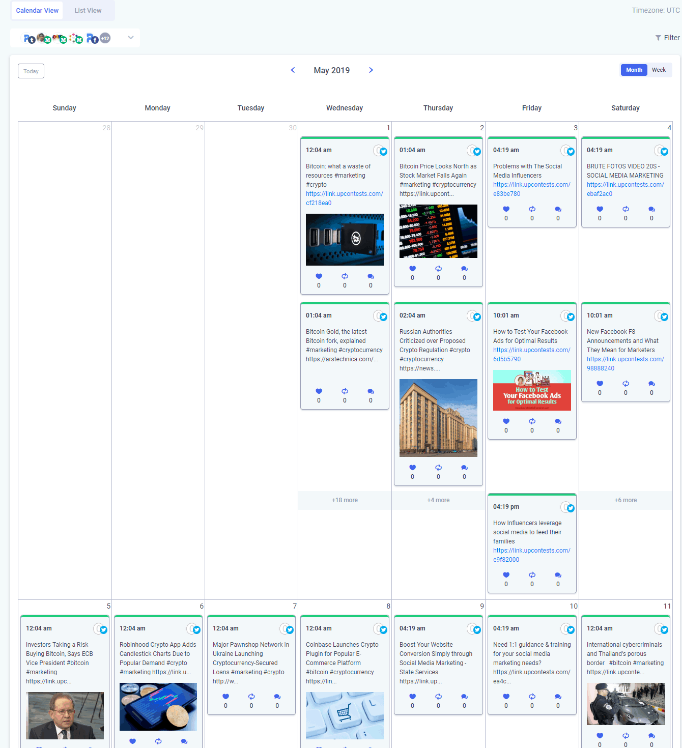The image size is (682, 748).
Task: Comment on Need 1:1 guidance post
Action: 558,697
